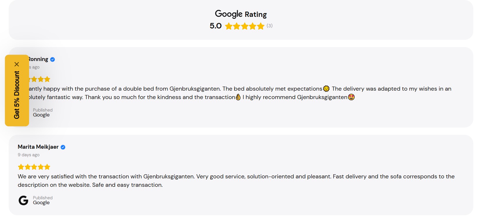Click the '9 days ago' timestamp
Screen dimensions: 482x217
[x=28, y=155]
